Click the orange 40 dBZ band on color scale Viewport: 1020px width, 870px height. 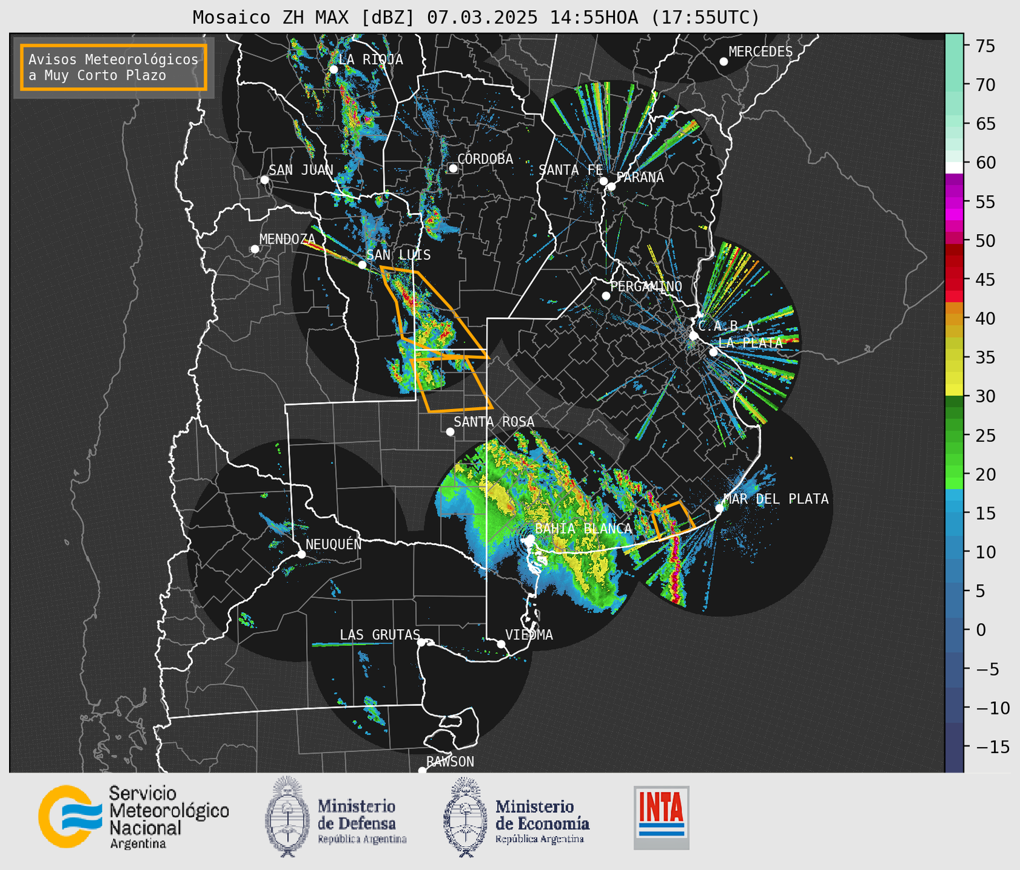[x=954, y=318]
